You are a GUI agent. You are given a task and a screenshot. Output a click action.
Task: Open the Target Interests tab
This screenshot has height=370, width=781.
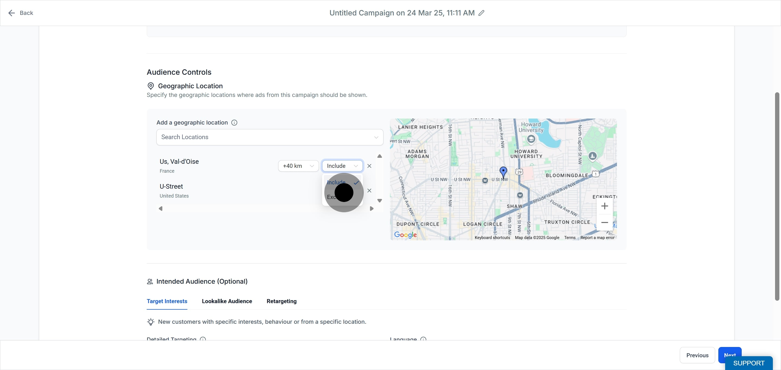167,301
